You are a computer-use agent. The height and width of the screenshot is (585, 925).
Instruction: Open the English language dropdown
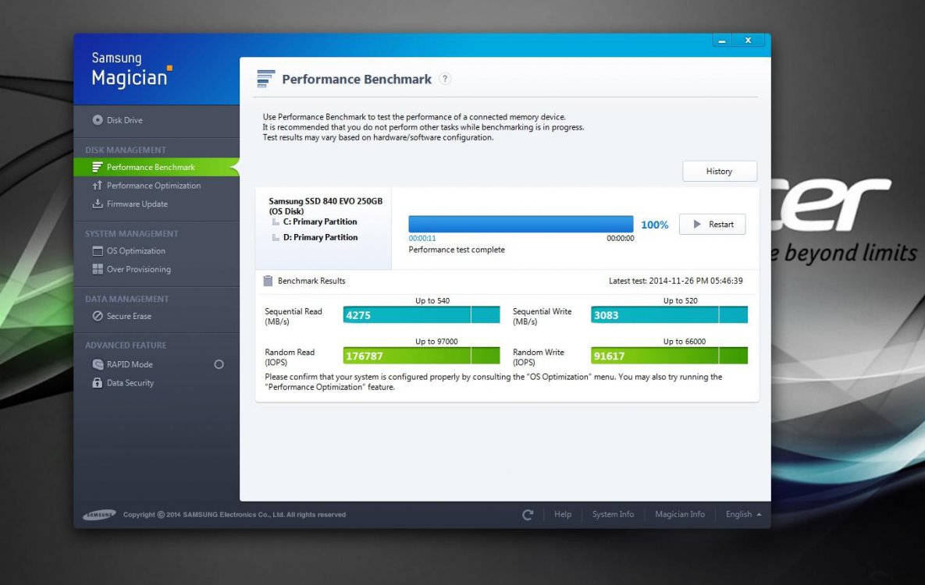743,514
